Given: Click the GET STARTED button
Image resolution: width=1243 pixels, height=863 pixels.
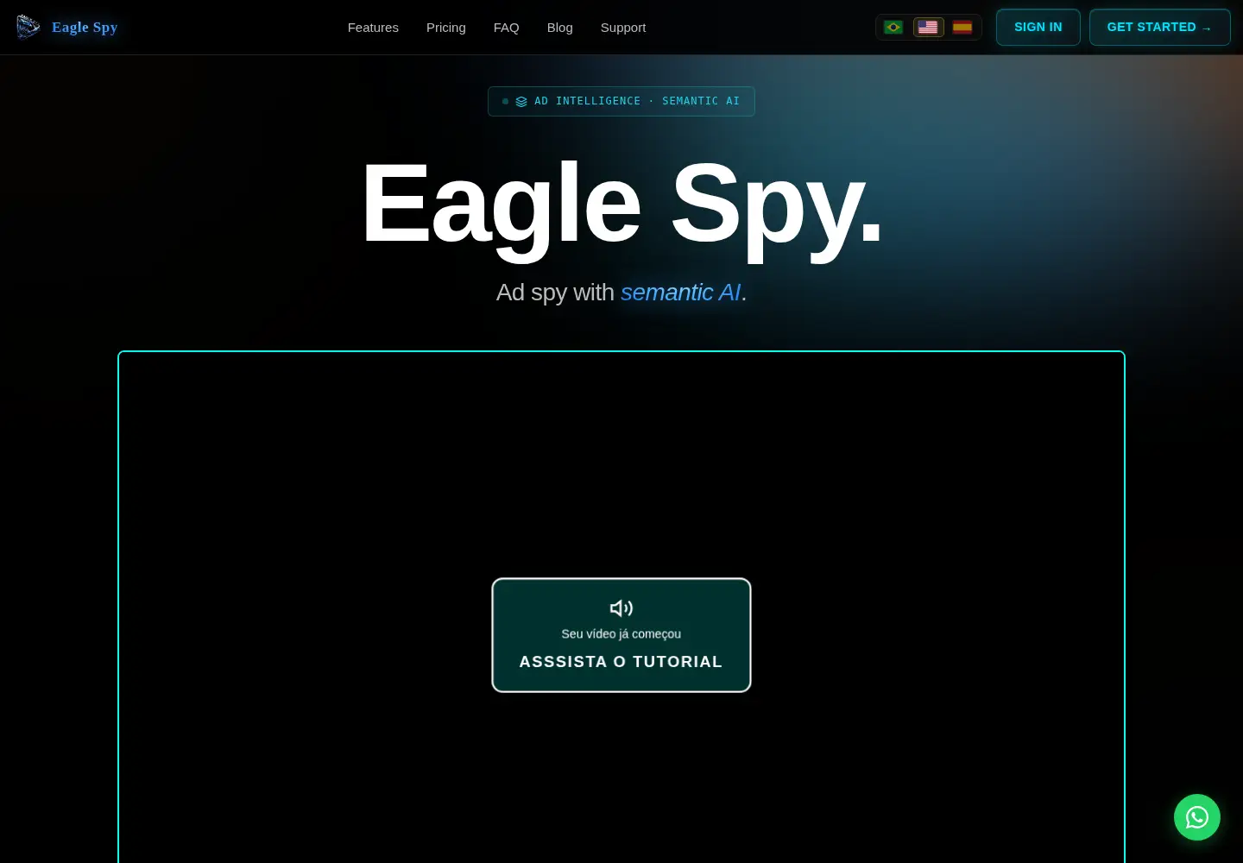Looking at the screenshot, I should 1160,27.
